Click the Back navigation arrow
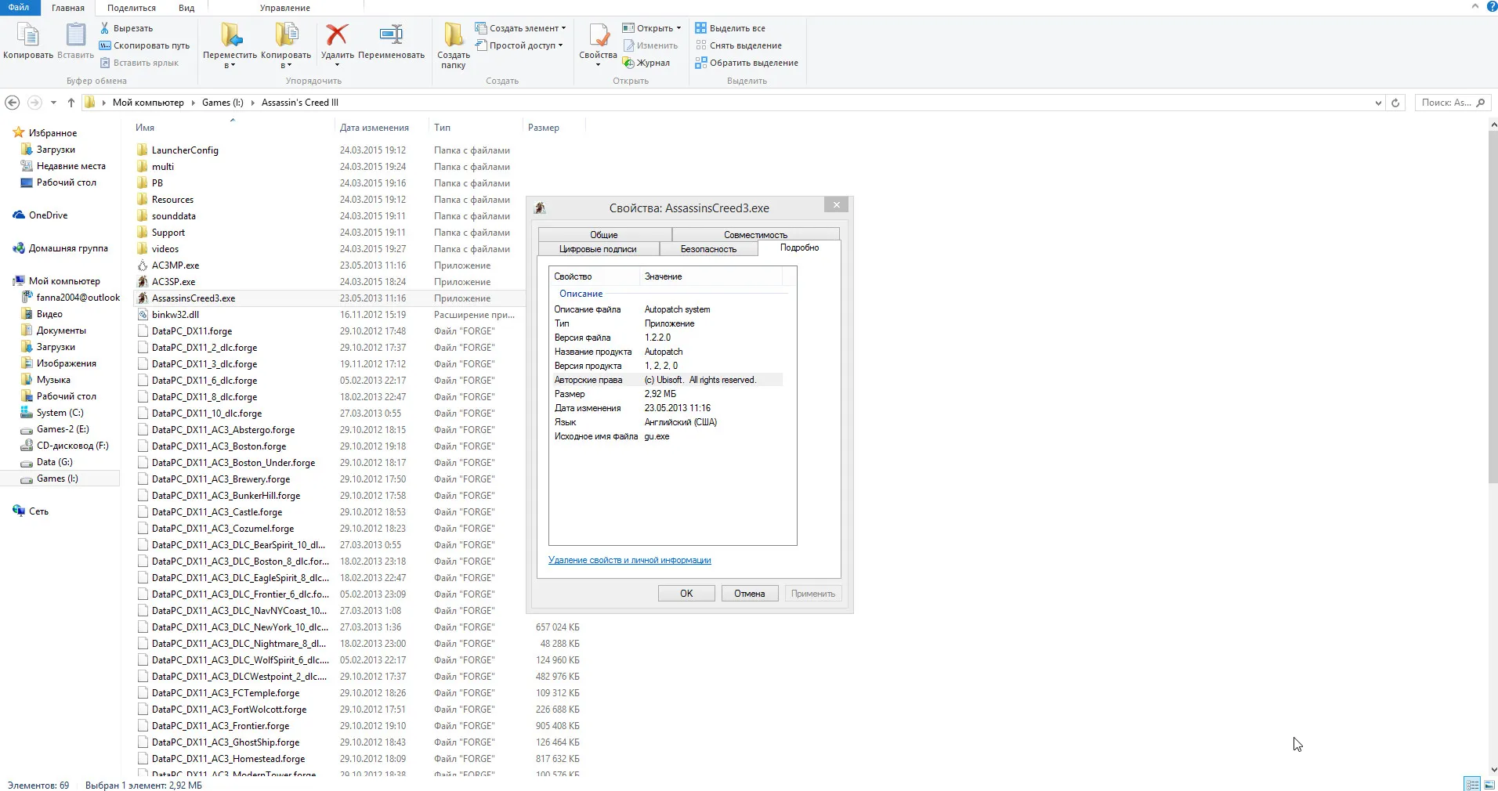The width and height of the screenshot is (1498, 791). [13, 103]
